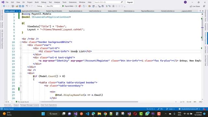Switch to the PaymentRecord.cs tab
Viewport: 208px width, 117px height.
pos(148,11)
